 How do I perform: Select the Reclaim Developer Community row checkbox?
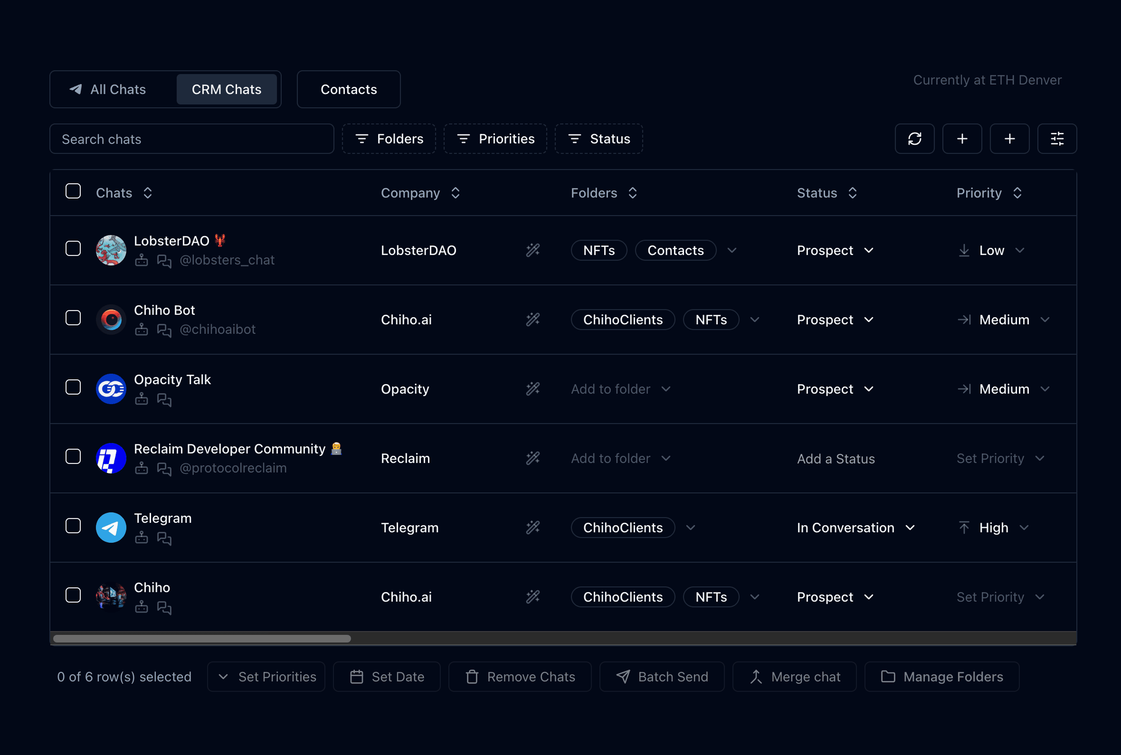click(x=73, y=456)
